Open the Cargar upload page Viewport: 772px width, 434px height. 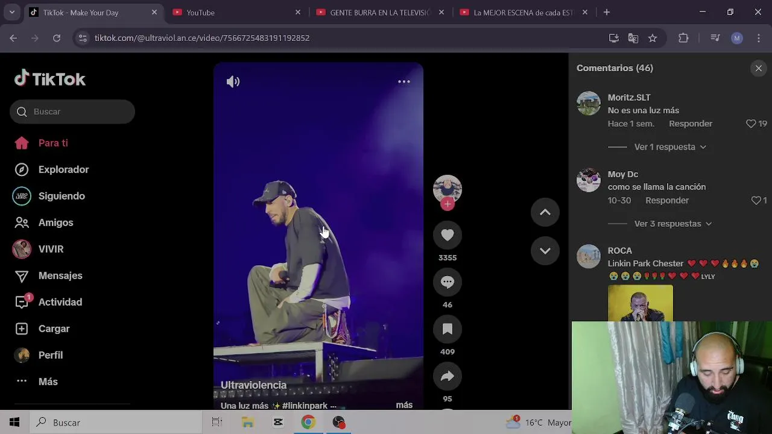(54, 329)
